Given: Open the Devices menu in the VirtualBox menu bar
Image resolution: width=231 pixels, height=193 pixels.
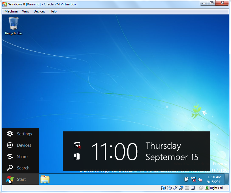Looking at the screenshot, I should pos(39,11).
